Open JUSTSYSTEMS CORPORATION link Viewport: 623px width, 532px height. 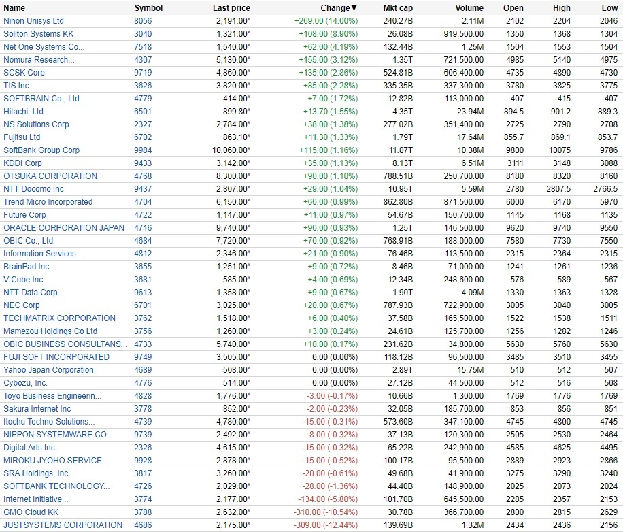(x=63, y=525)
